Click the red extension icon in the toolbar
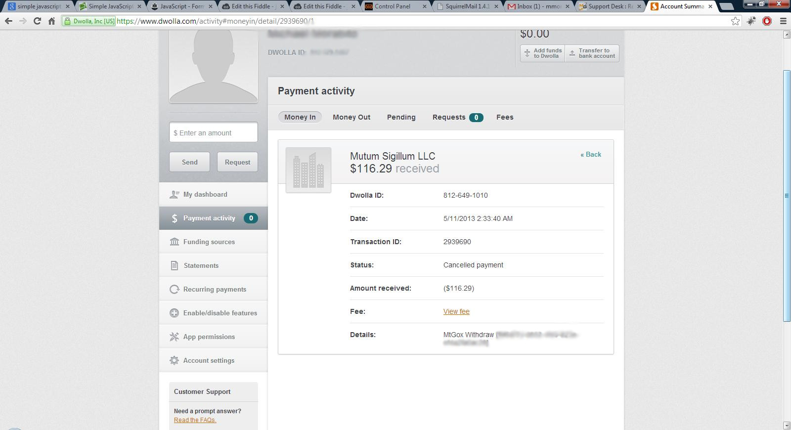Screen dimensions: 791x430 pos(767,21)
